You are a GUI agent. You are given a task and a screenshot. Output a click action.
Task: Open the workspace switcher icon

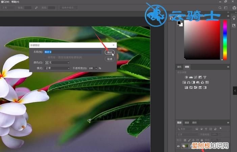pyautogui.click(x=226, y=8)
